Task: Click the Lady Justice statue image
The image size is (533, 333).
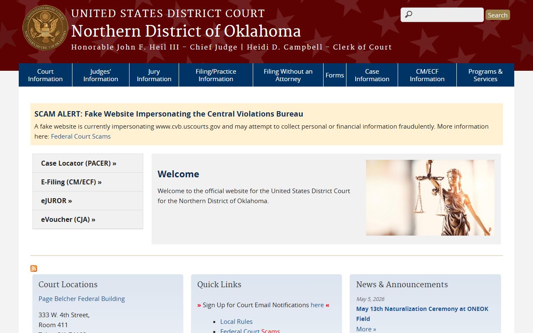Action: [430, 198]
